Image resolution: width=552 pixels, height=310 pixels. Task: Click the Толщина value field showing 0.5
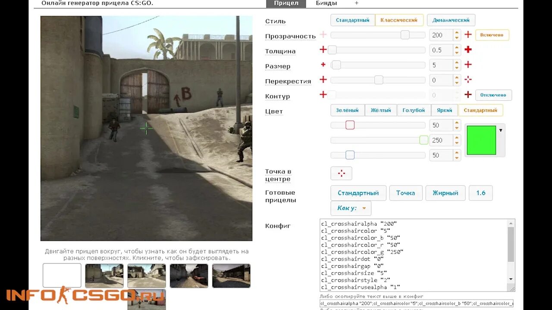(x=441, y=50)
